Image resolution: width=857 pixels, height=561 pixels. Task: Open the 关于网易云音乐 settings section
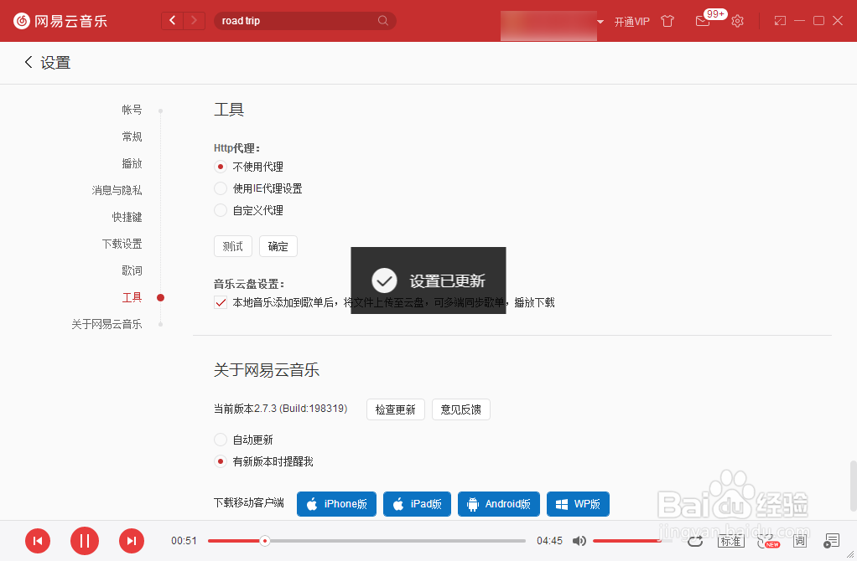click(106, 323)
